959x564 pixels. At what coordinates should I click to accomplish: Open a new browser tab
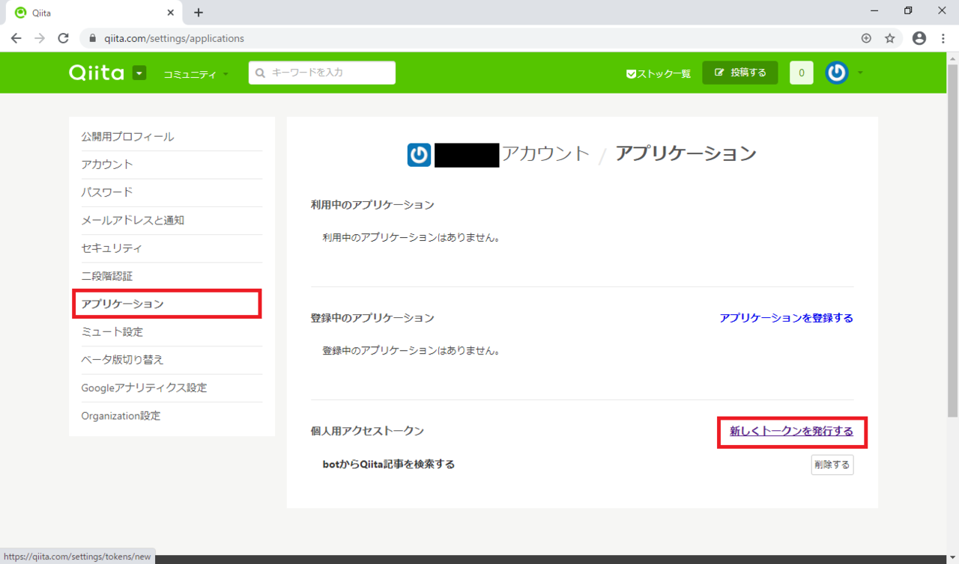pyautogui.click(x=199, y=13)
